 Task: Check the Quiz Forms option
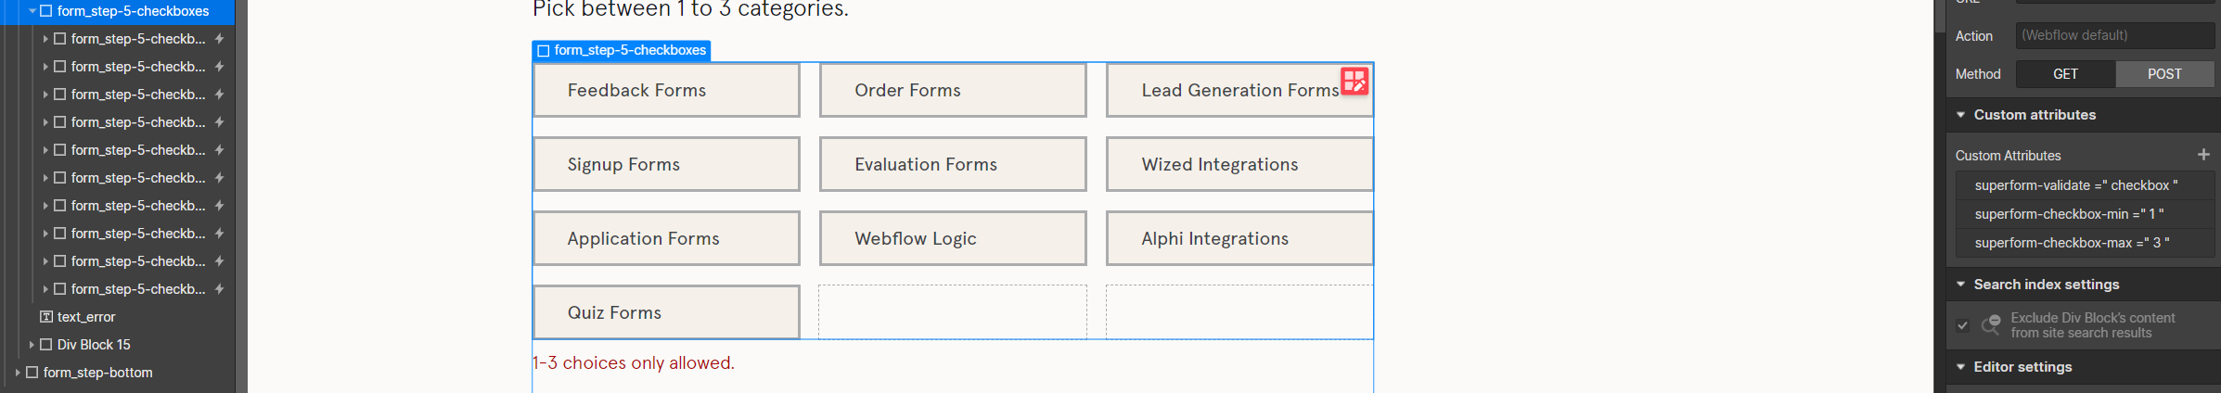(666, 312)
